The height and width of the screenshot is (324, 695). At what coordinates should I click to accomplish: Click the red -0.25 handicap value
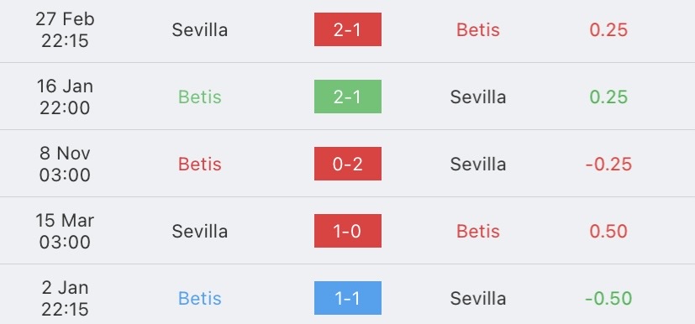click(608, 165)
